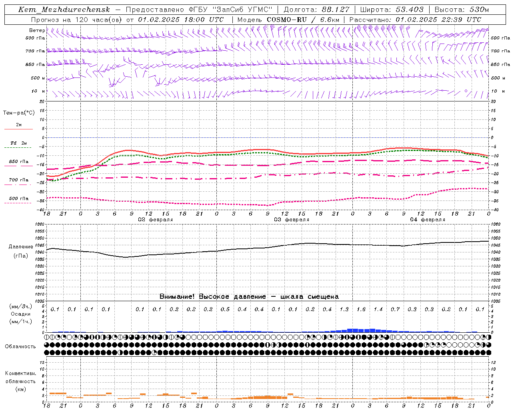The image size is (512, 409).
Task: Select the Осадки precipitation label
Action: point(20,314)
